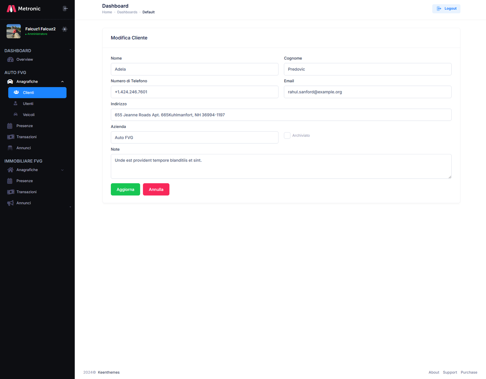Open Annunci under Auto FVG
This screenshot has width=486, height=379.
(x=24, y=148)
